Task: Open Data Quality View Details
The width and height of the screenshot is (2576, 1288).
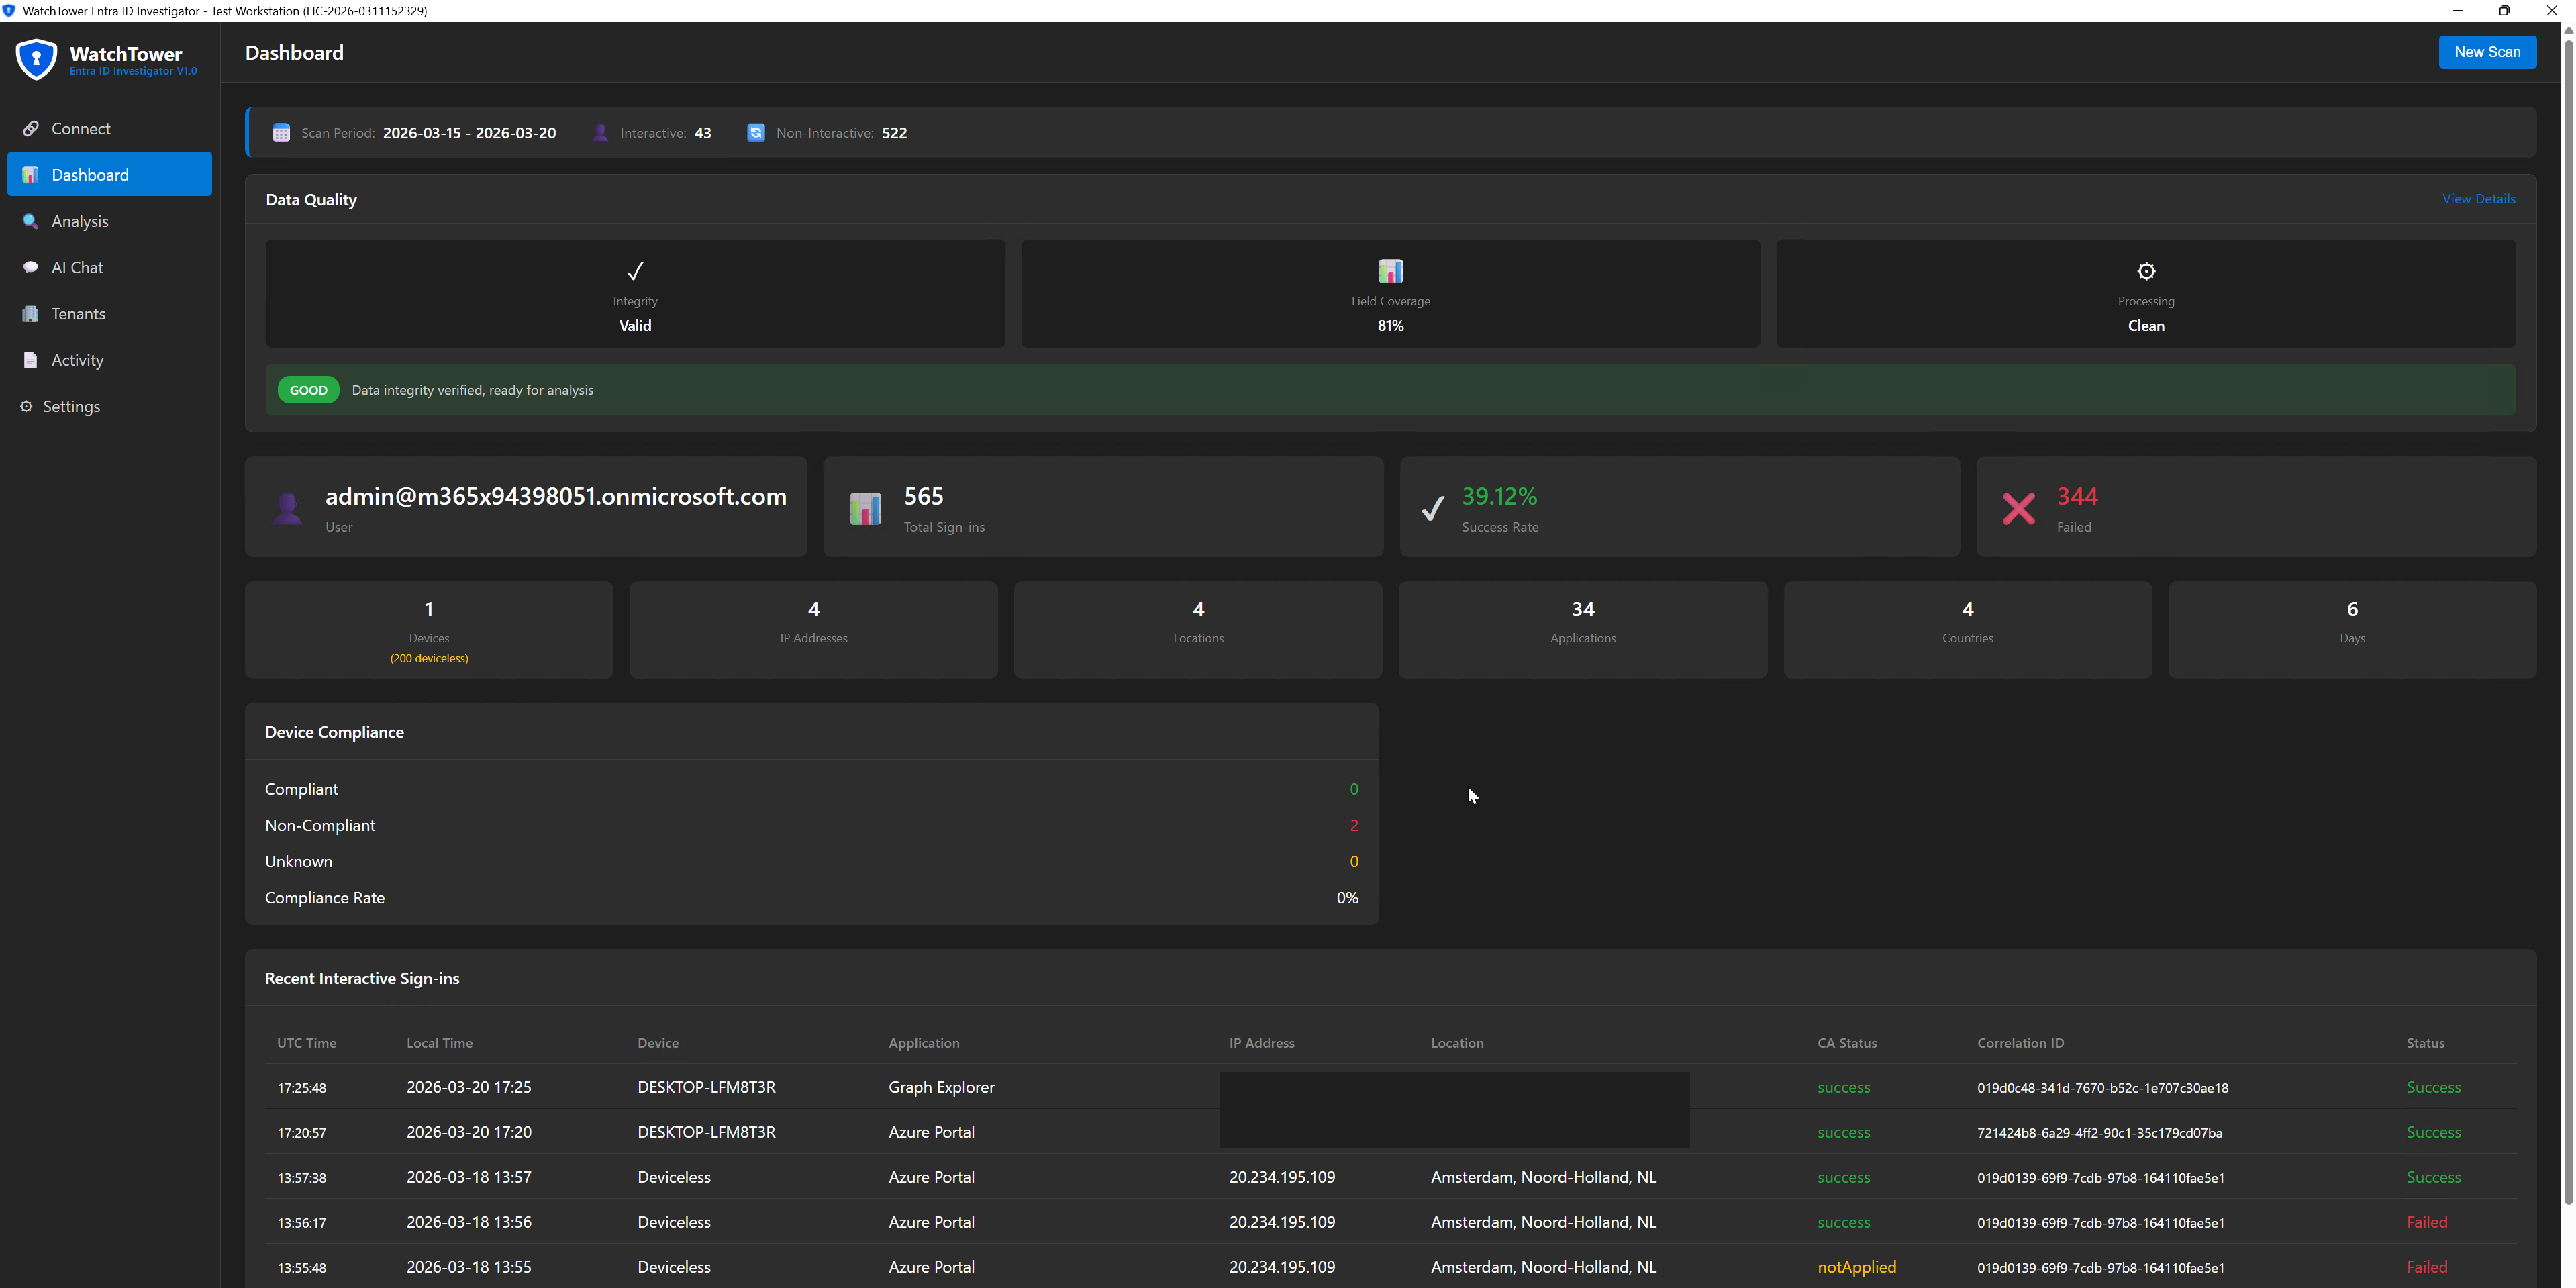Action: click(2479, 198)
